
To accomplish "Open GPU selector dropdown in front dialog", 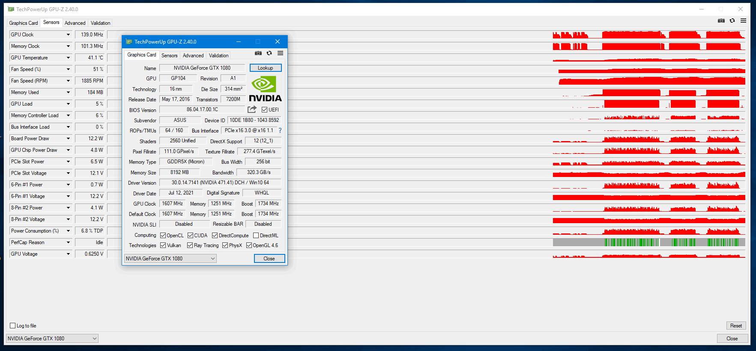I will click(x=170, y=259).
